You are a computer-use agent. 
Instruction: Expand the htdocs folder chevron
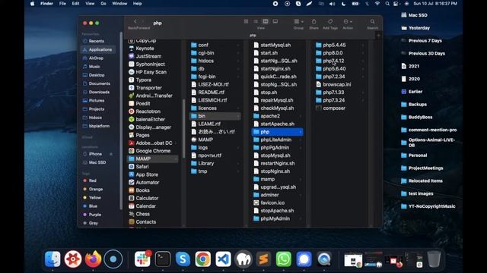click(x=238, y=61)
